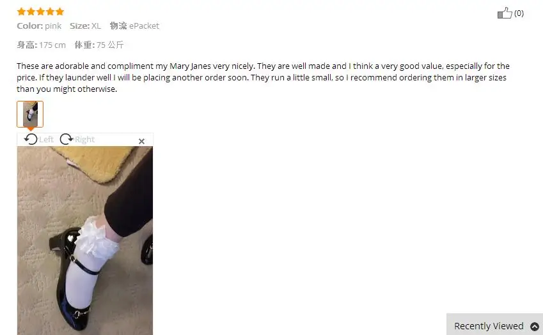
Task: Click the Right rotate label
Action: [84, 140]
